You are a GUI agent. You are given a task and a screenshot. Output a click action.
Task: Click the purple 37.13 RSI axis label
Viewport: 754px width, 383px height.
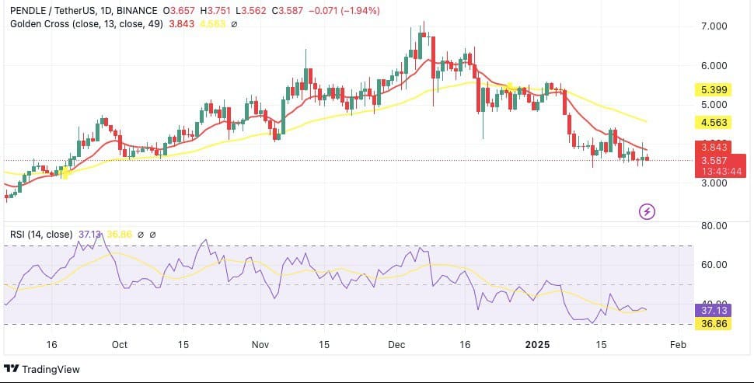[x=714, y=310]
